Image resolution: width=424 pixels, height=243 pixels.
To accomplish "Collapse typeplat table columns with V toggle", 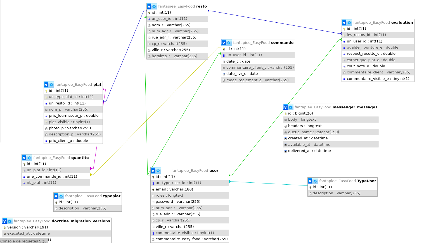I will [56, 196].
